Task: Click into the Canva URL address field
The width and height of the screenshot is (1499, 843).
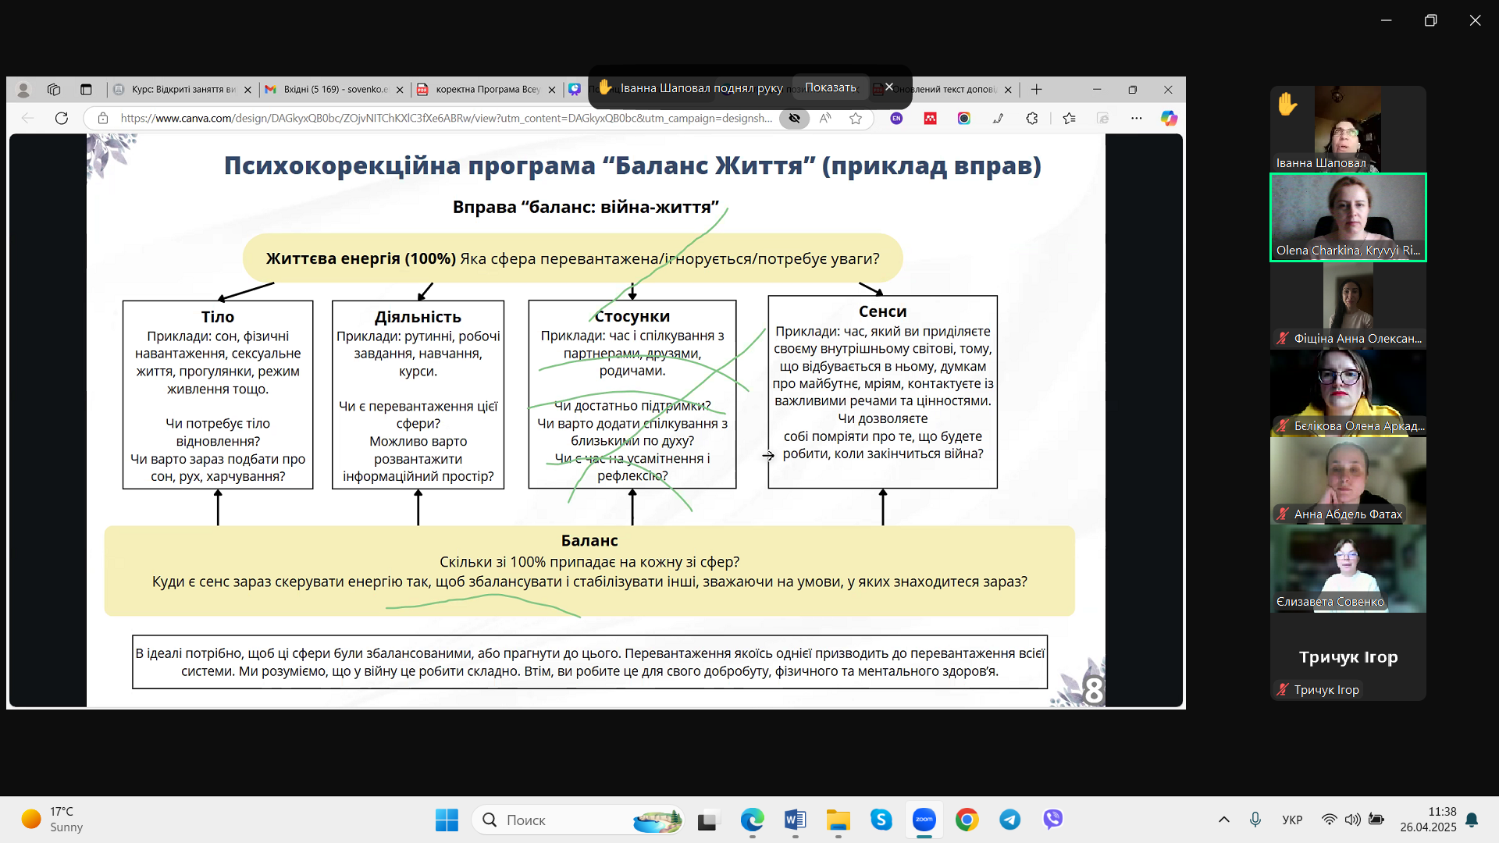Action: 445,118
